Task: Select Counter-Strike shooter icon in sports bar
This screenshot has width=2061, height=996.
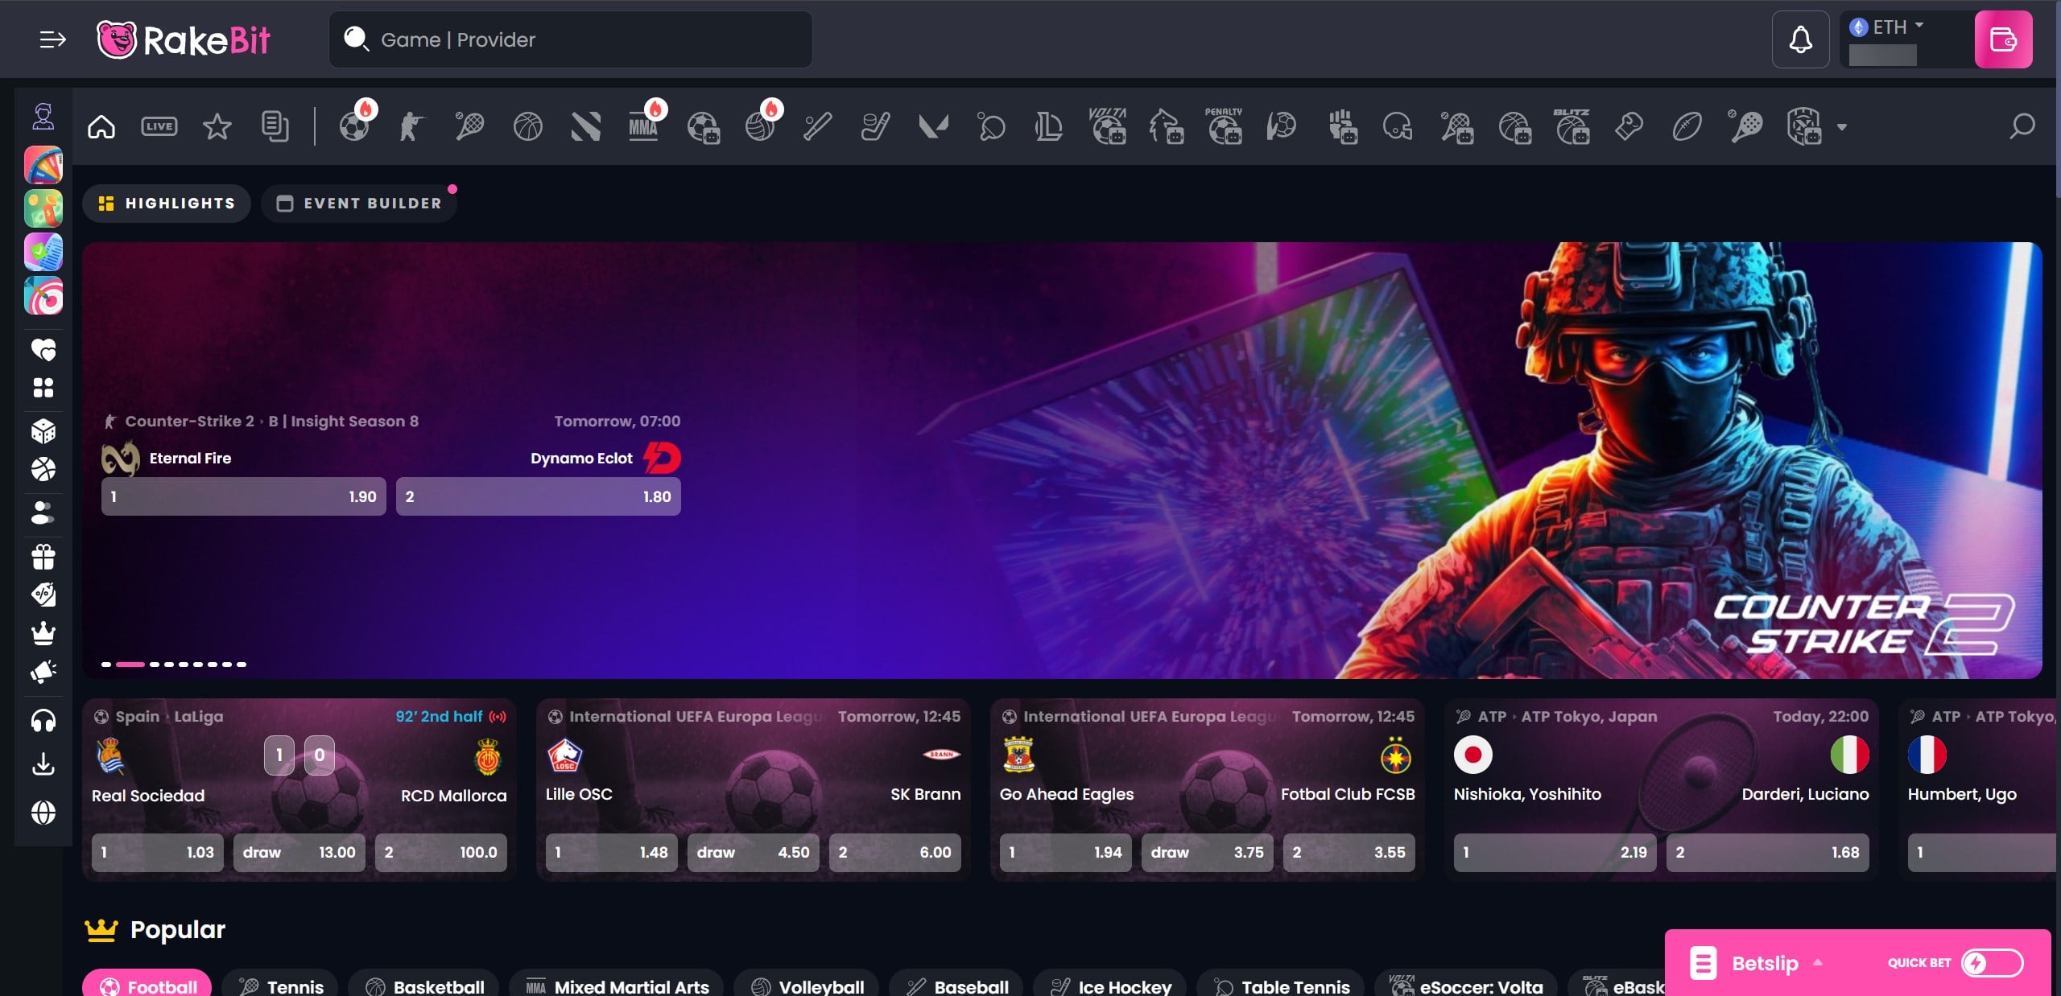Action: [412, 126]
